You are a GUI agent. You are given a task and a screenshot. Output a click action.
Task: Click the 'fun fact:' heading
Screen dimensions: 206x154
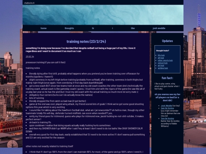point(167,78)
